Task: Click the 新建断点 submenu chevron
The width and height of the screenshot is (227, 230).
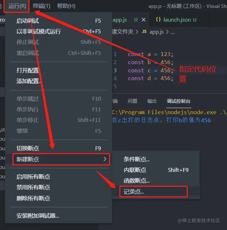Action: [x=105, y=159]
